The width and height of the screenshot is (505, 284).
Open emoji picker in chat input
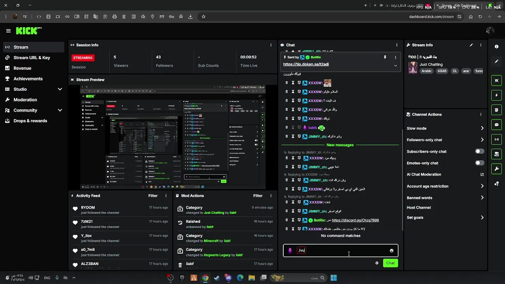tap(391, 250)
